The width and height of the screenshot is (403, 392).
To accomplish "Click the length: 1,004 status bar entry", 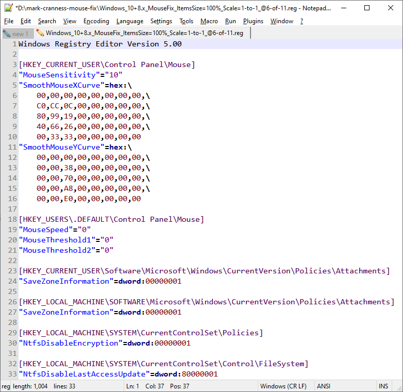I will pyautogui.click(x=30, y=386).
